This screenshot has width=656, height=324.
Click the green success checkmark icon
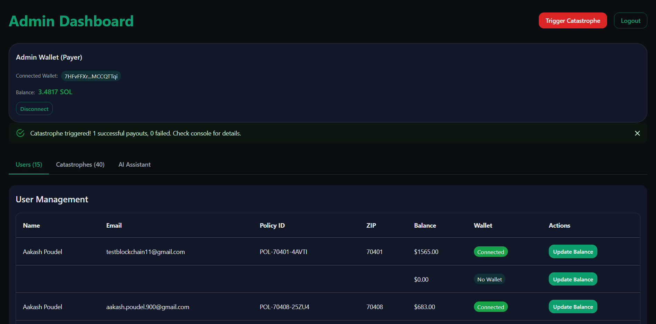tap(20, 133)
